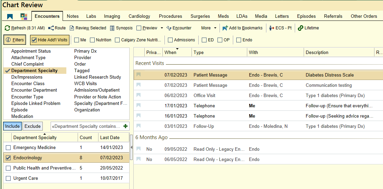The height and width of the screenshot is (189, 383).
Task: Click the Include button
Action: tap(12, 126)
